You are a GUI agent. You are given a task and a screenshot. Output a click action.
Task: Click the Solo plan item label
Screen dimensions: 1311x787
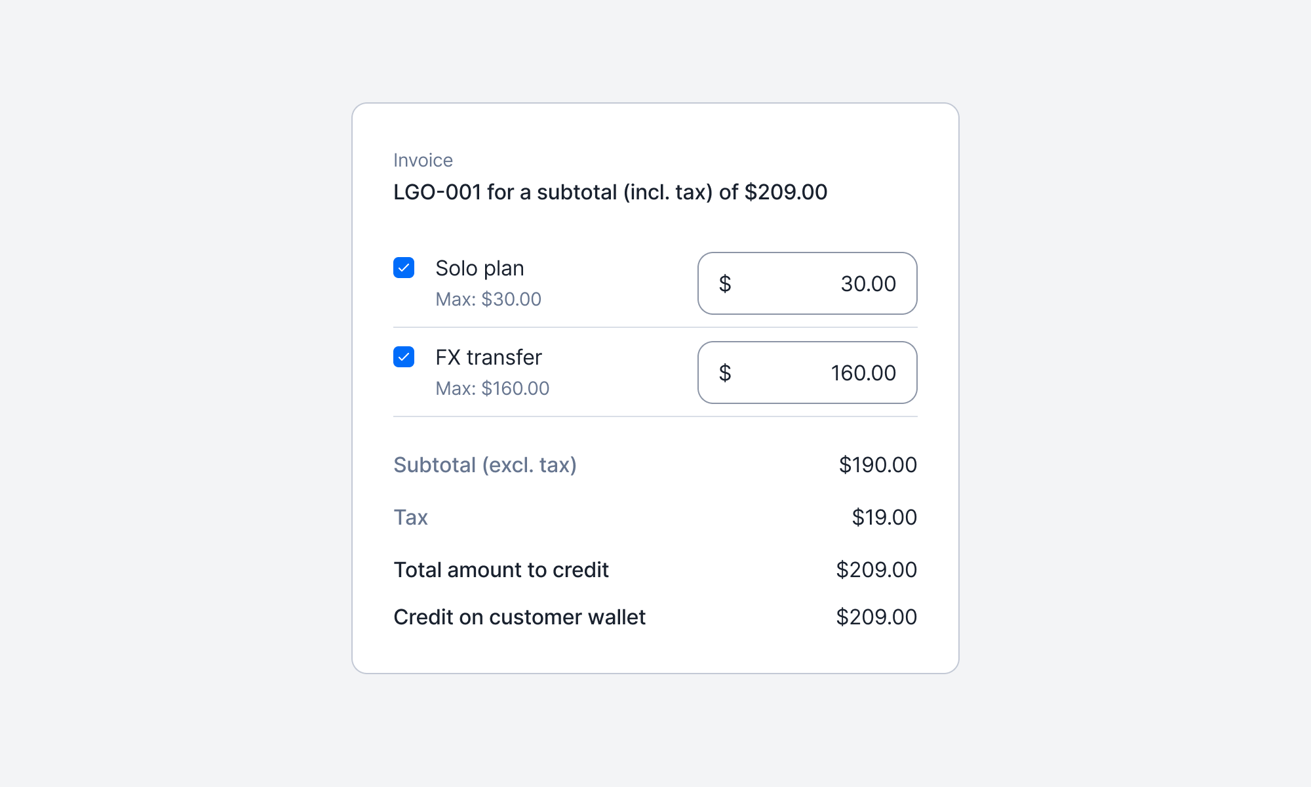coord(479,268)
